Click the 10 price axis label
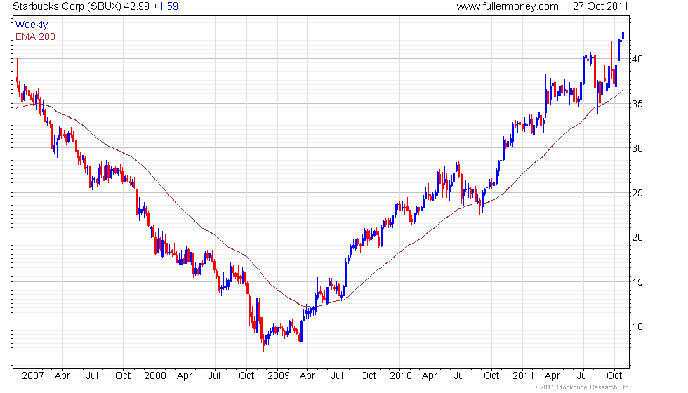This screenshot has width=688, height=393. tap(637, 326)
